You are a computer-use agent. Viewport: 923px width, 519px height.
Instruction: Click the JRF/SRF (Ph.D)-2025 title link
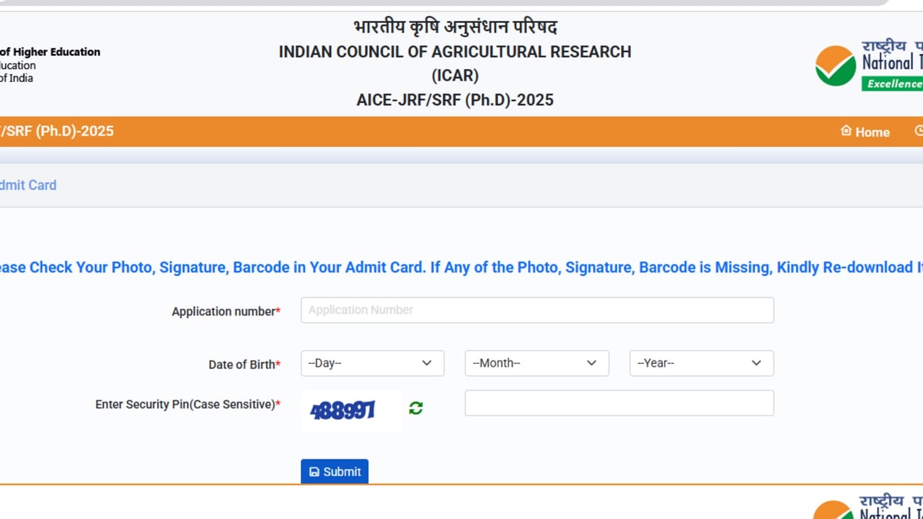click(57, 131)
